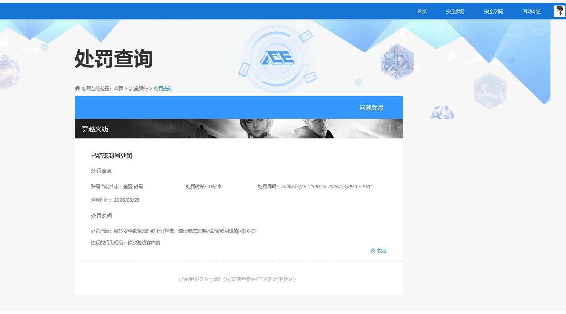
Task: Toggle the 已结束封号处罚 record open or closed
Action: [111, 156]
